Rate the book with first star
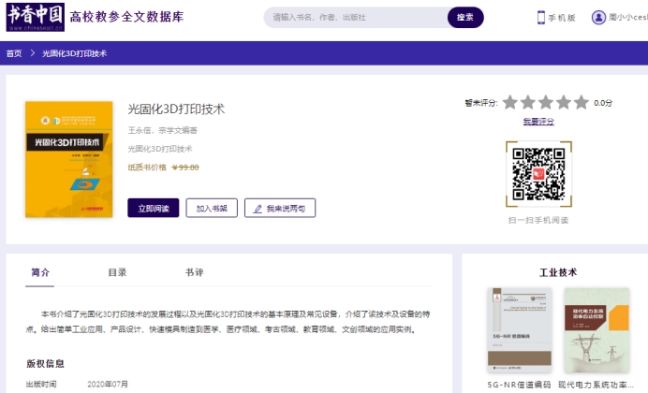 point(510,103)
